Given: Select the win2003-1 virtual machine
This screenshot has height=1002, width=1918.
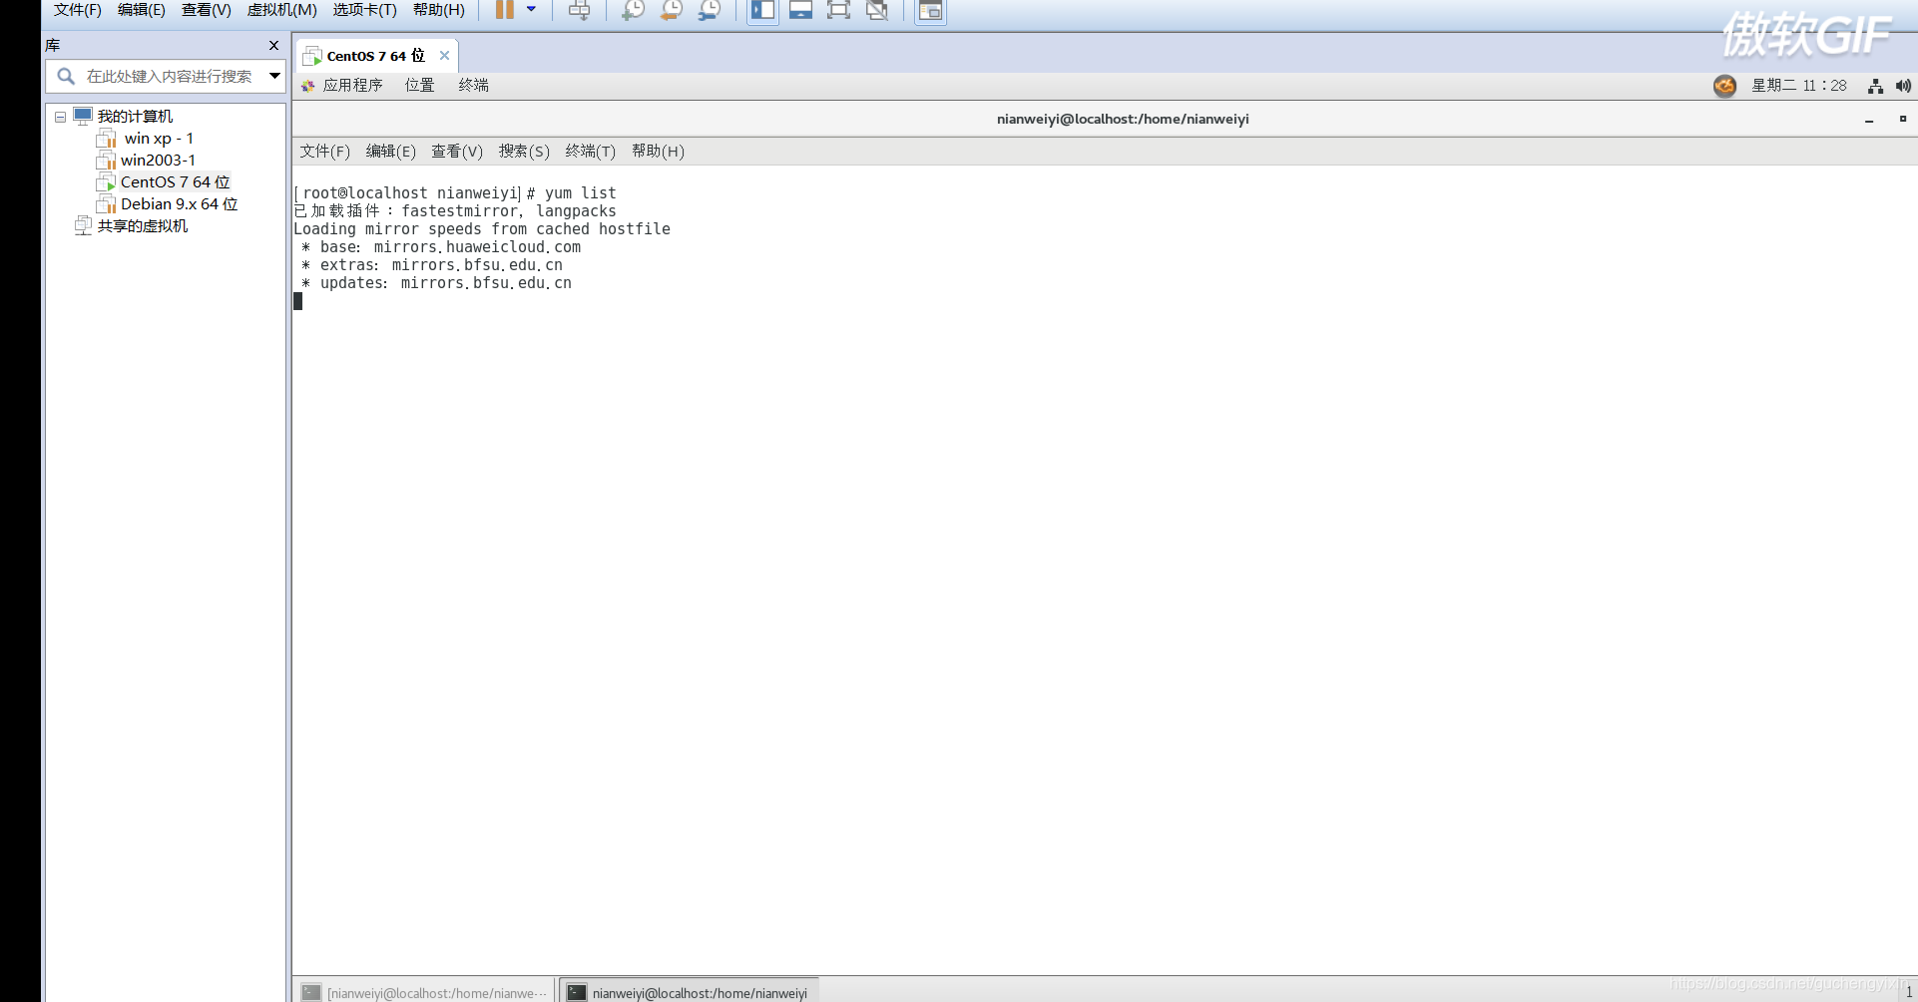Looking at the screenshot, I should pos(158,161).
